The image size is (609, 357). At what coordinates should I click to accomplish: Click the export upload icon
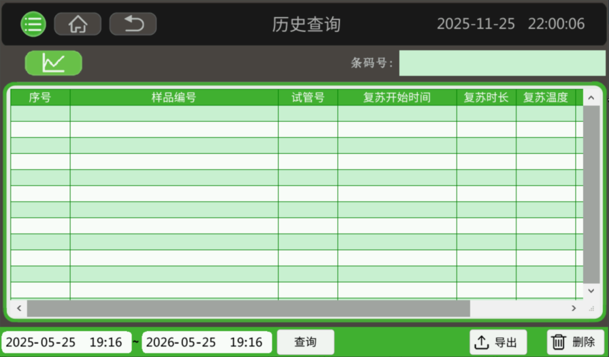pos(481,342)
